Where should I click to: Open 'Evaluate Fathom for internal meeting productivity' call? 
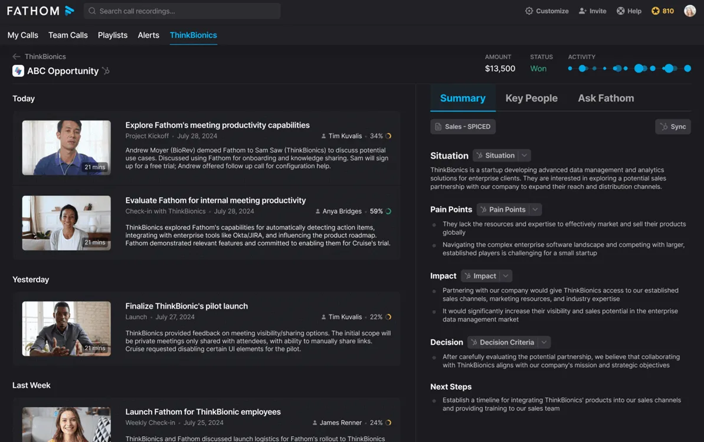pyautogui.click(x=215, y=200)
